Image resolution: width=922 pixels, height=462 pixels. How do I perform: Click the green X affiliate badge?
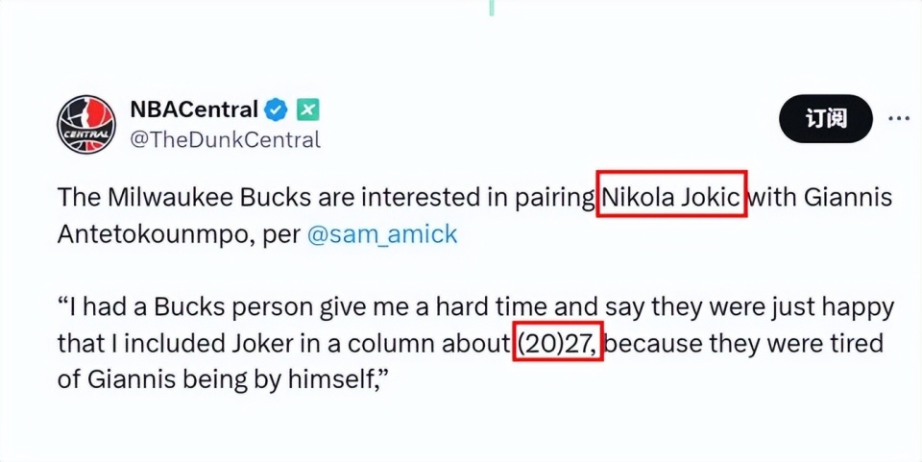(306, 109)
